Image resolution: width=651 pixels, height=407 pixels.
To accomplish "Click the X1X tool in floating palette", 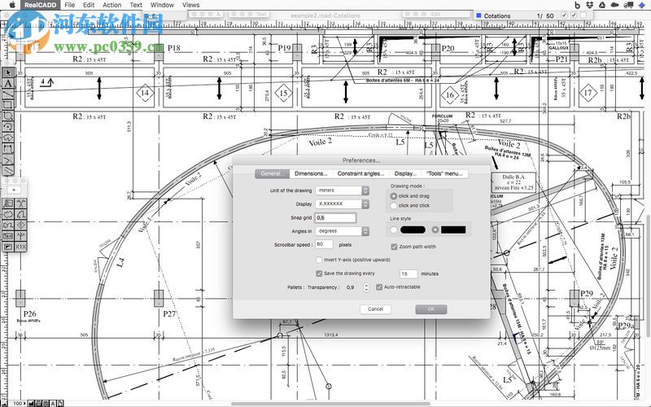I will click(21, 247).
